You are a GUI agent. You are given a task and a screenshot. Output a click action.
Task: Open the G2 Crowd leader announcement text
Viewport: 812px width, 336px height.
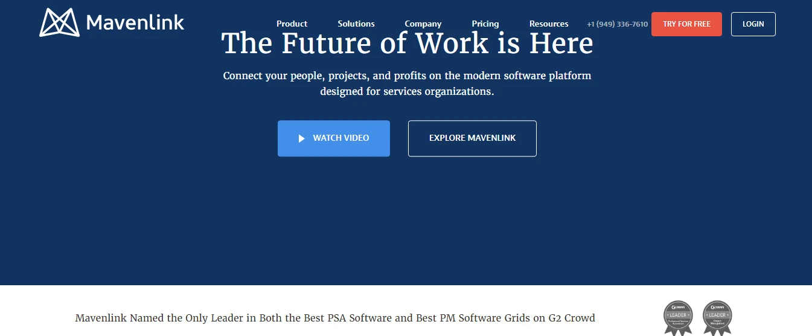[335, 318]
